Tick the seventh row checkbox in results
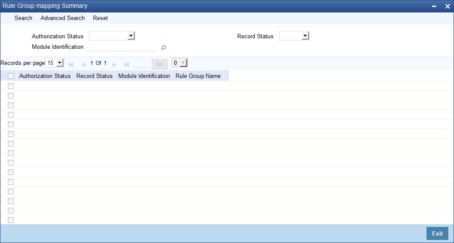 point(11,143)
